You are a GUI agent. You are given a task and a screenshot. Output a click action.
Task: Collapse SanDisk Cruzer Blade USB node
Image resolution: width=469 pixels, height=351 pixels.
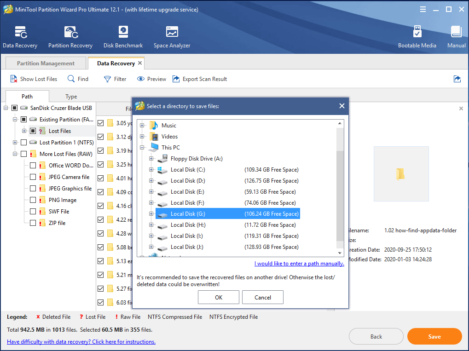[x=6, y=108]
